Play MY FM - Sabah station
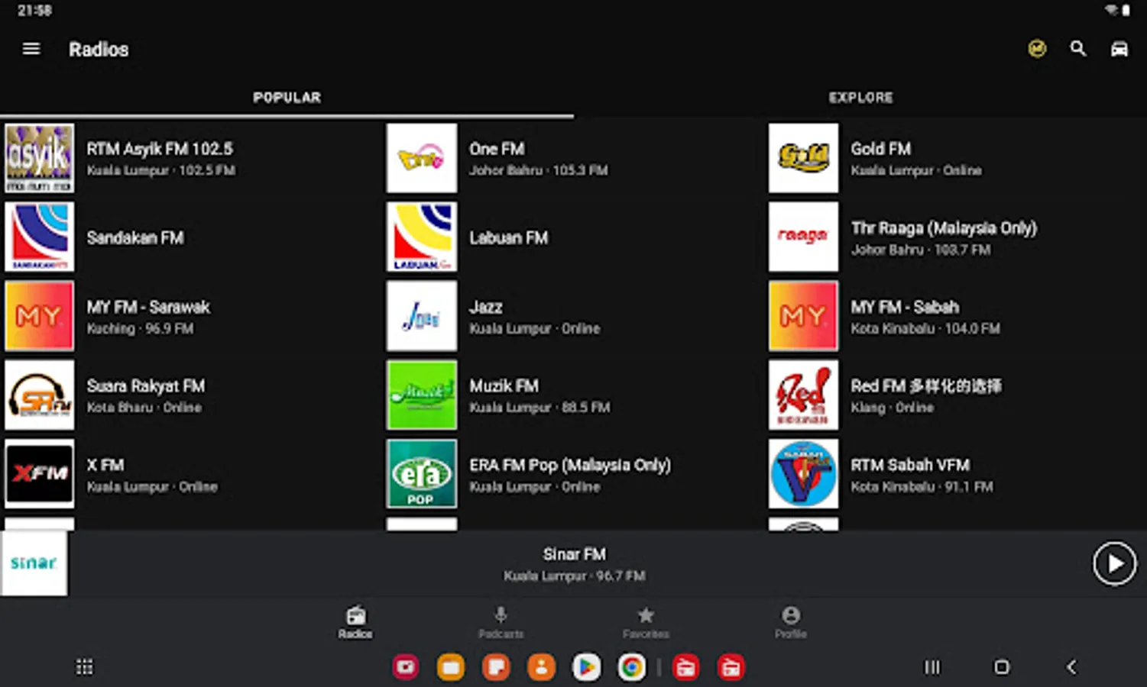 pyautogui.click(x=956, y=316)
